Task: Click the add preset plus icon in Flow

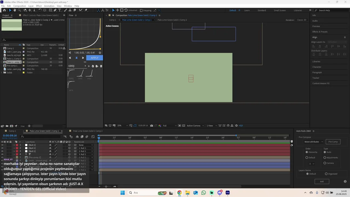Action: [x=89, y=66]
